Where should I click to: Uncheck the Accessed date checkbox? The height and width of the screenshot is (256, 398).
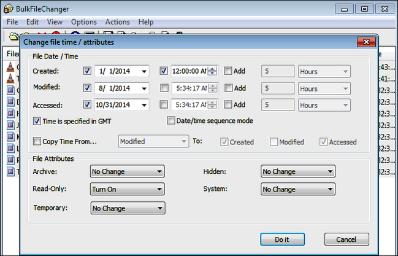87,105
